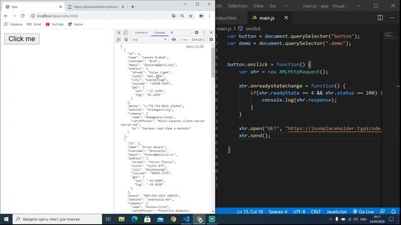Click the feedback icon in VS Code status bar

point(382,212)
